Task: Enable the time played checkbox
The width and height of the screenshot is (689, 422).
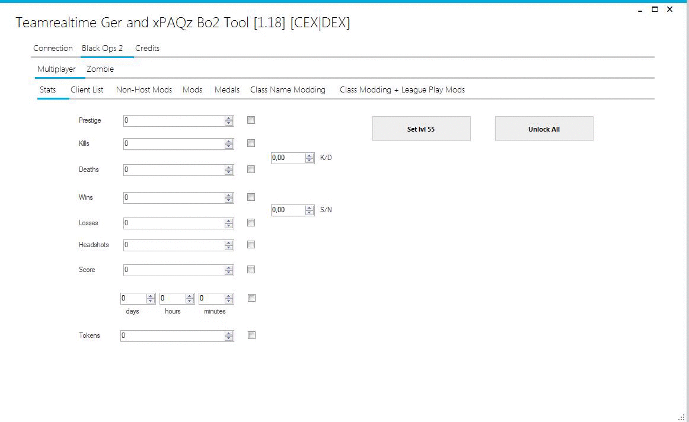Action: [x=251, y=298]
